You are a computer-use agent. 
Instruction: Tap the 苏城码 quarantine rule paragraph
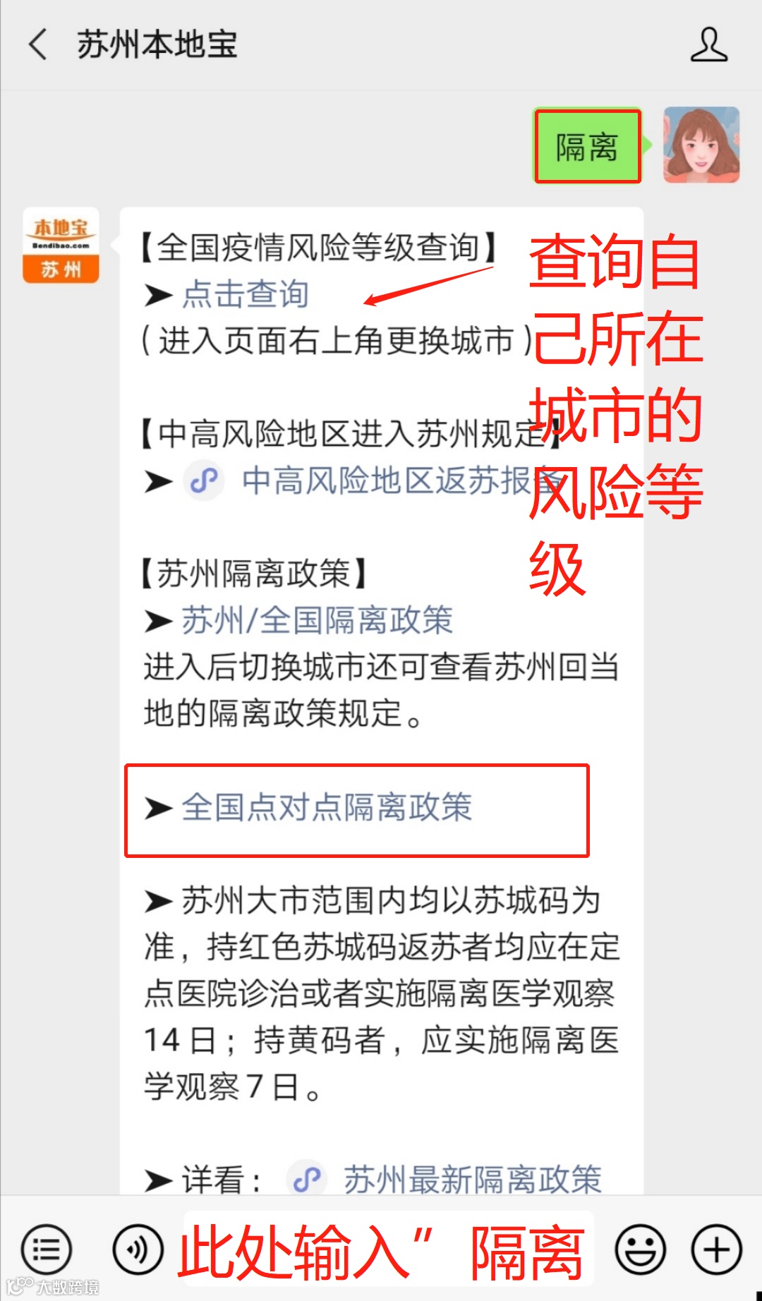382,993
